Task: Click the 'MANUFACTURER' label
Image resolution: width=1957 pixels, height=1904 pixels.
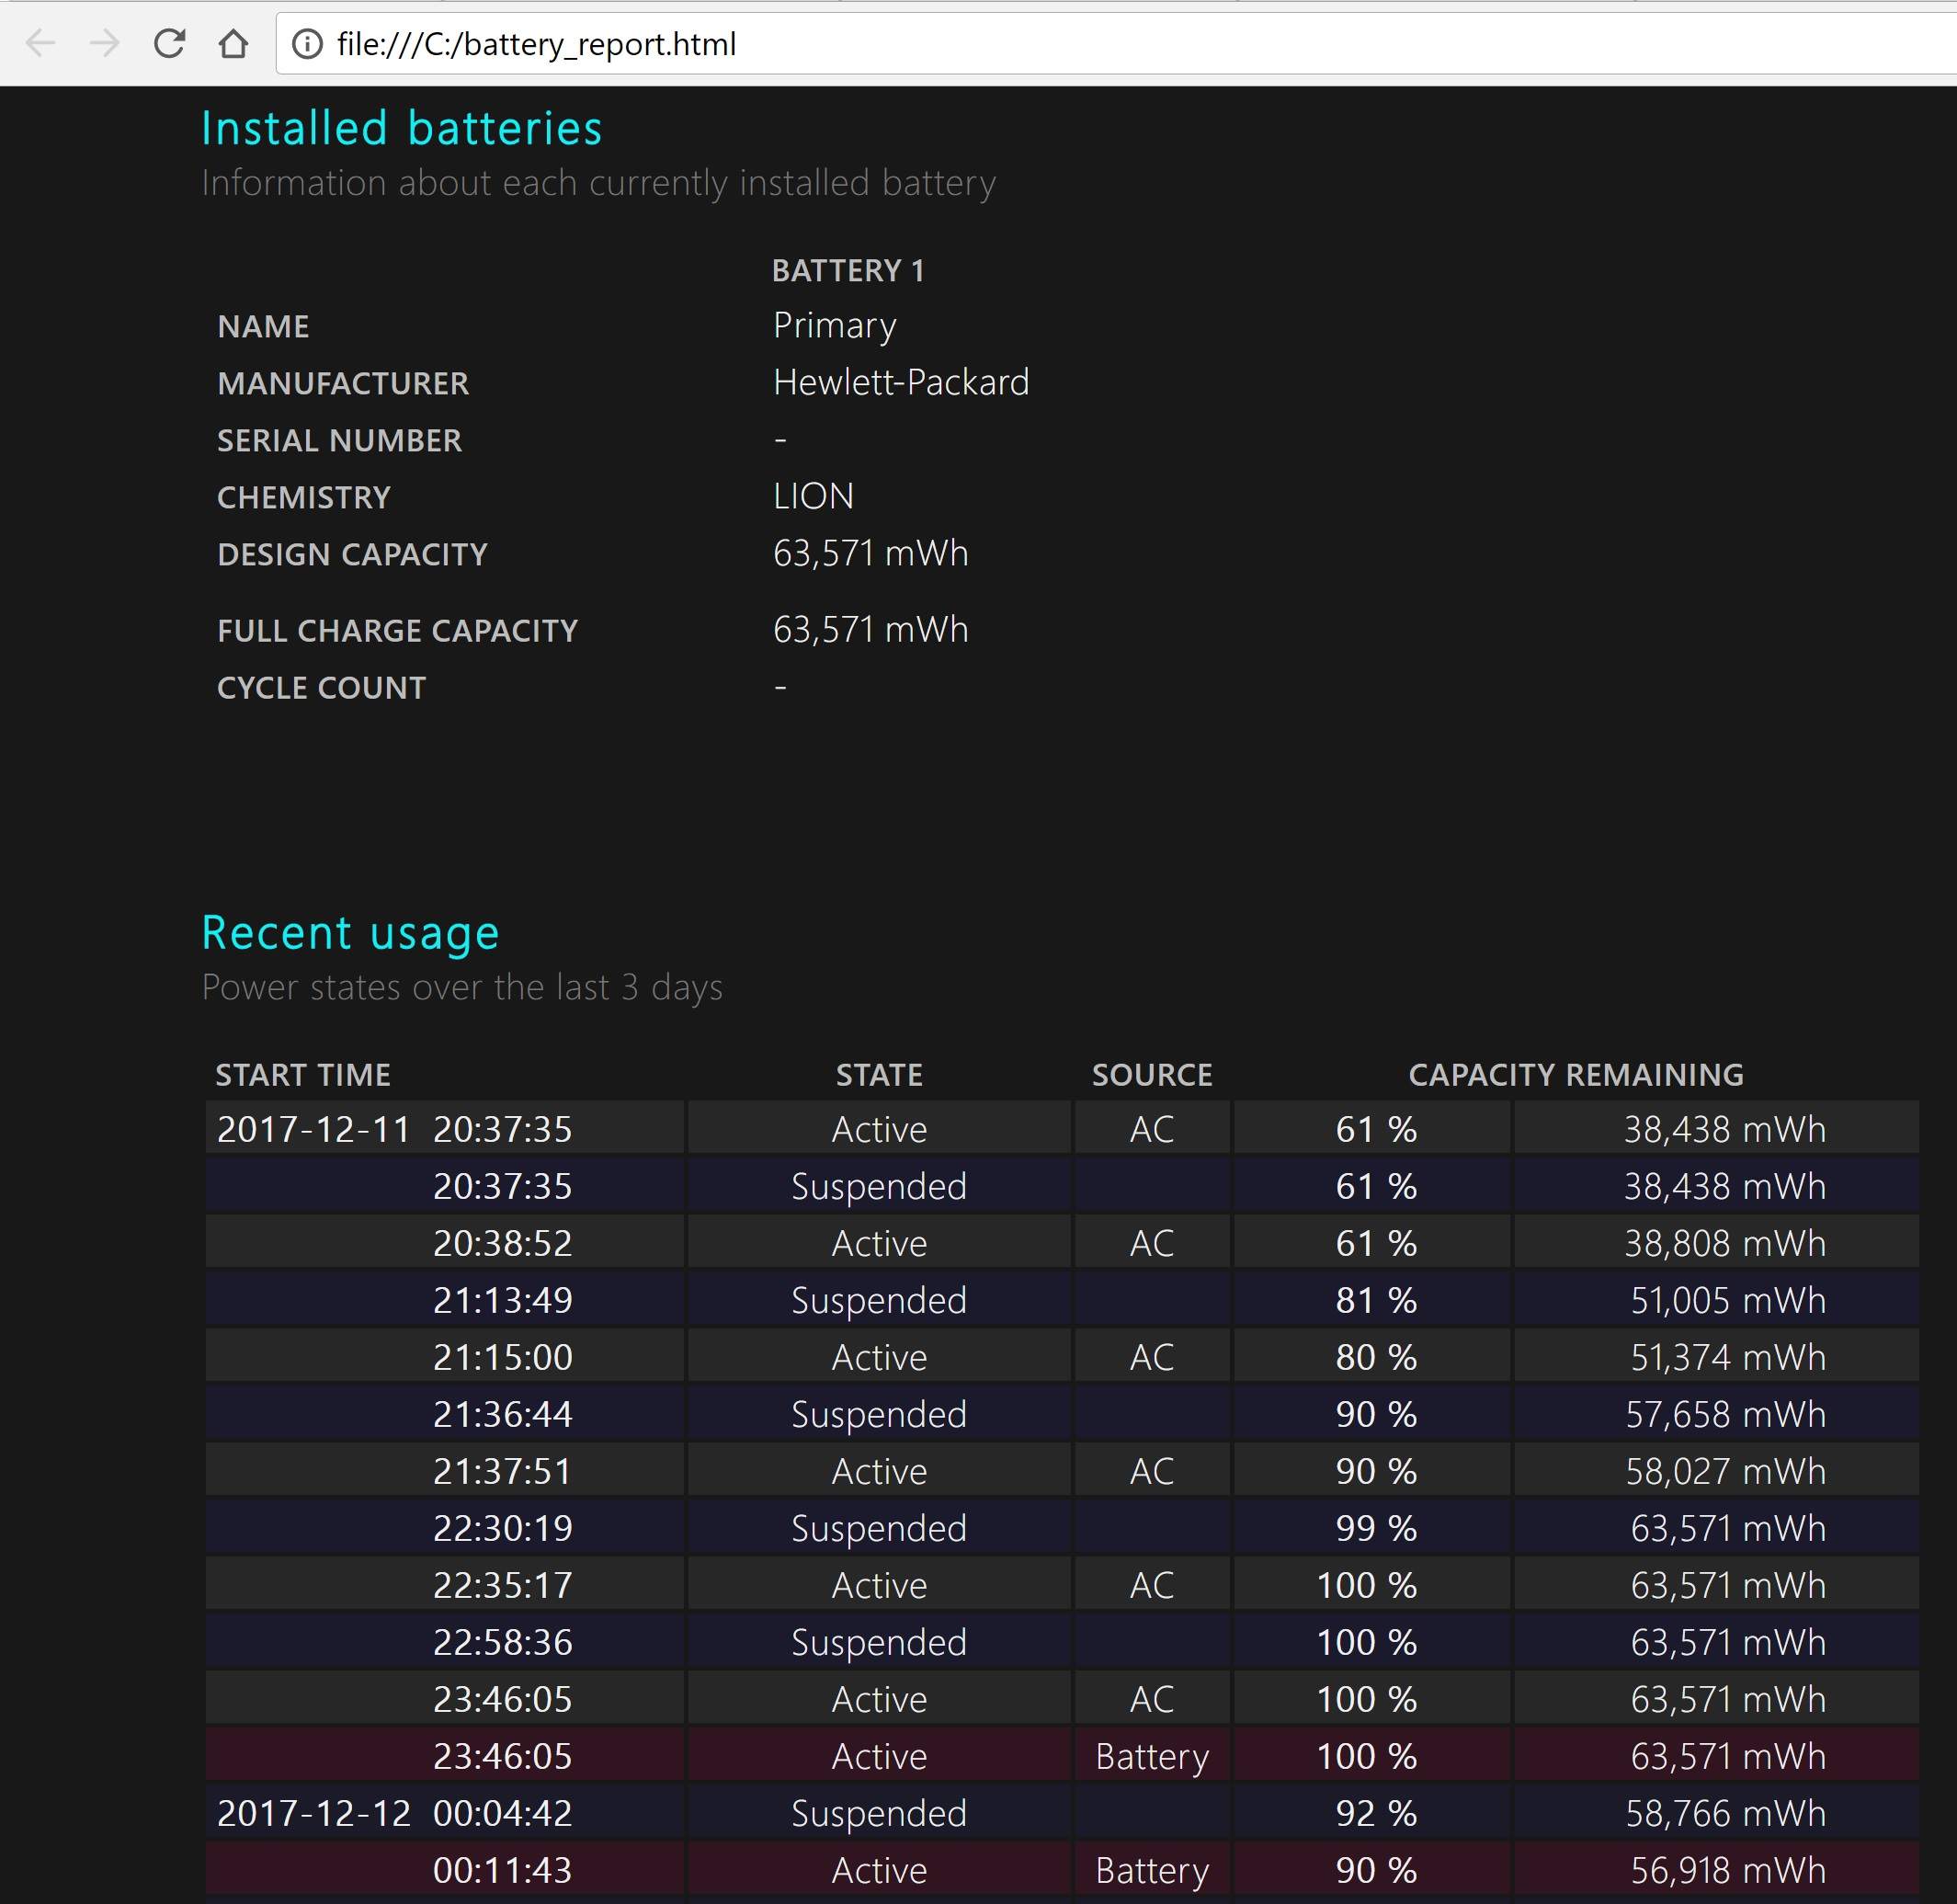Action: [x=343, y=383]
